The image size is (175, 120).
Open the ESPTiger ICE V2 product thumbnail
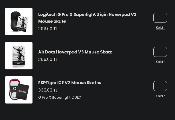pyautogui.click(x=19, y=90)
